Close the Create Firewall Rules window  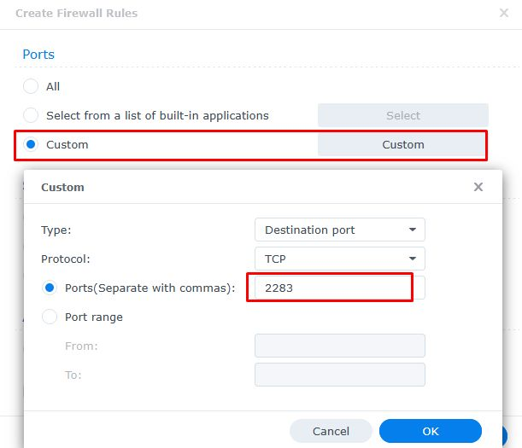point(503,13)
